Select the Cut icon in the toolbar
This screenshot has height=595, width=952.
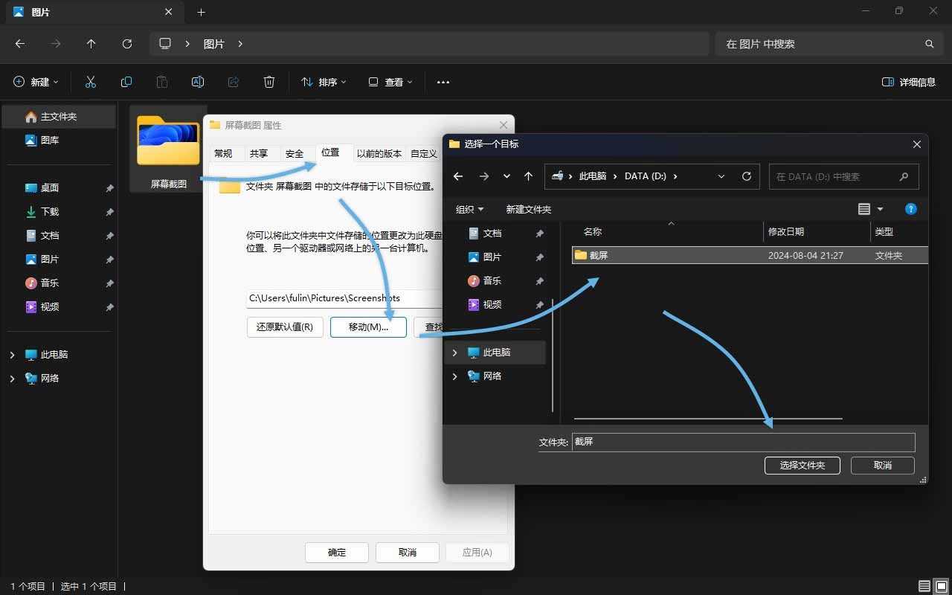point(91,82)
